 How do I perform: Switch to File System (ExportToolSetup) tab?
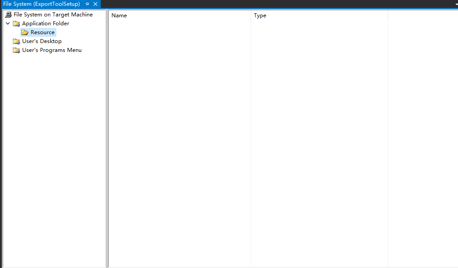coord(41,4)
